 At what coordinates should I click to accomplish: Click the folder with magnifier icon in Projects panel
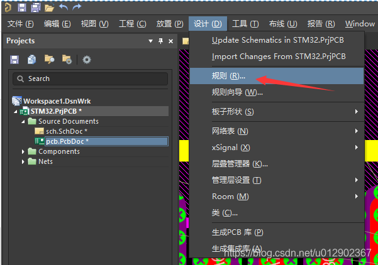(49, 60)
